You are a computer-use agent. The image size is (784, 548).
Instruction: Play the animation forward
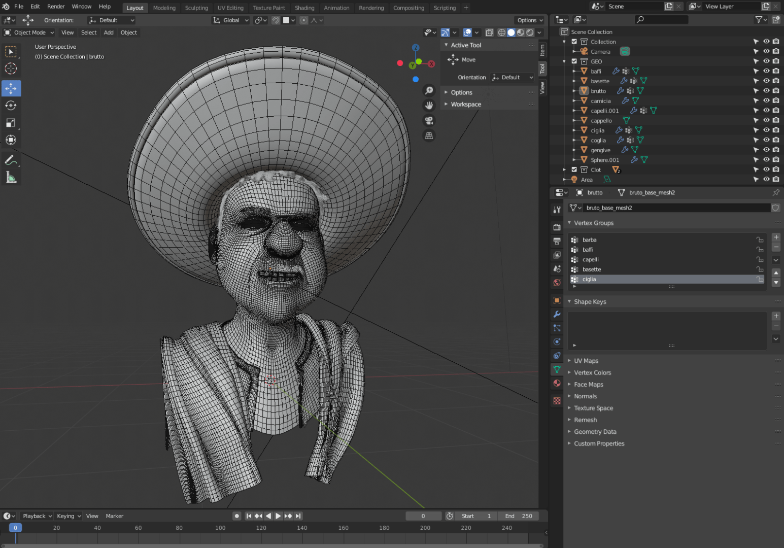[278, 516]
